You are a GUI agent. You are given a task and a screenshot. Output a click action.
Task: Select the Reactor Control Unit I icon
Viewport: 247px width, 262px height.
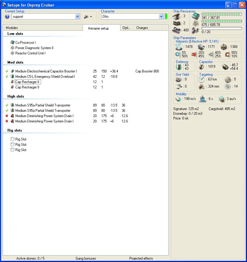coord(12,53)
